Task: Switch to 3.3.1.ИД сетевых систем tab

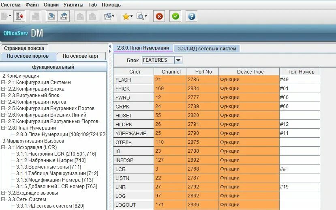Action: point(207,48)
